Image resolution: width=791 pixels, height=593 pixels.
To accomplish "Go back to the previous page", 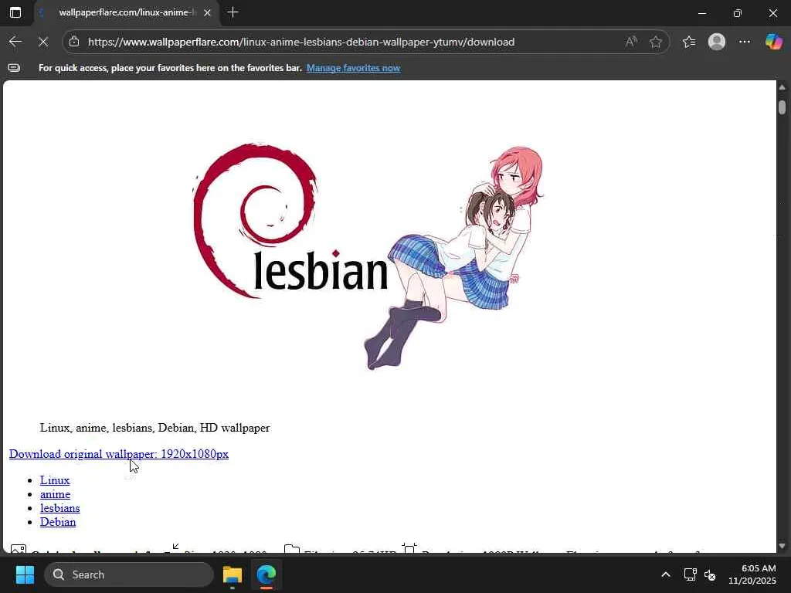I will 15,42.
